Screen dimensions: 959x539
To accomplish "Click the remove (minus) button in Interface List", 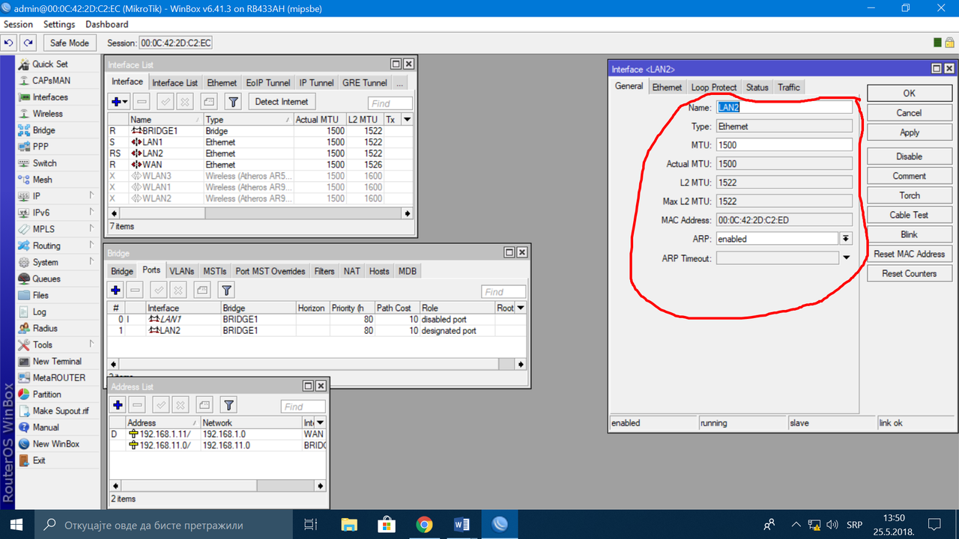I will coord(142,102).
